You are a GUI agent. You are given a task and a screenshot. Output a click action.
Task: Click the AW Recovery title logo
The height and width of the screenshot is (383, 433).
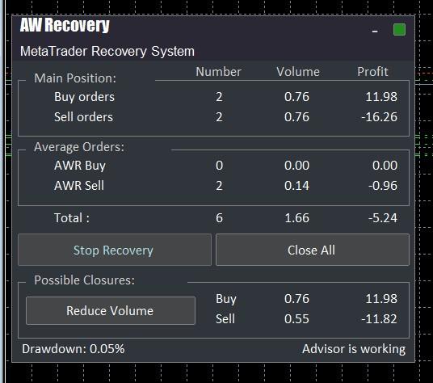(65, 25)
